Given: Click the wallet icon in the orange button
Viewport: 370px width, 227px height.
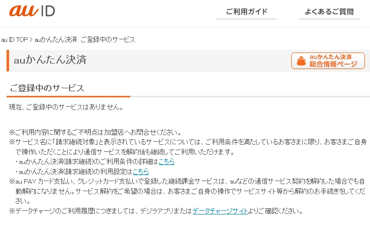Looking at the screenshot, I should (301, 61).
